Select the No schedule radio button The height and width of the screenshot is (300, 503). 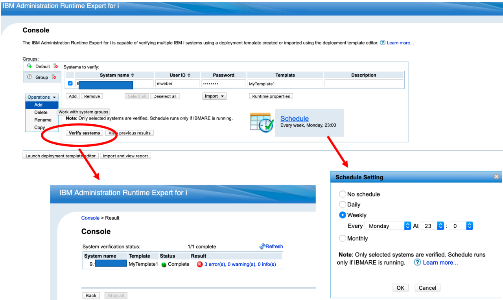(x=343, y=194)
